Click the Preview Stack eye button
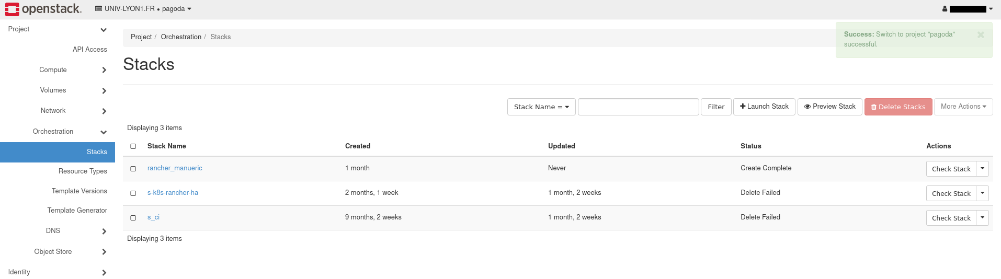The image size is (1001, 279). (829, 107)
